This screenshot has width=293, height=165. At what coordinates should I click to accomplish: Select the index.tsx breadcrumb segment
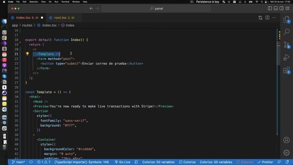(49, 25)
